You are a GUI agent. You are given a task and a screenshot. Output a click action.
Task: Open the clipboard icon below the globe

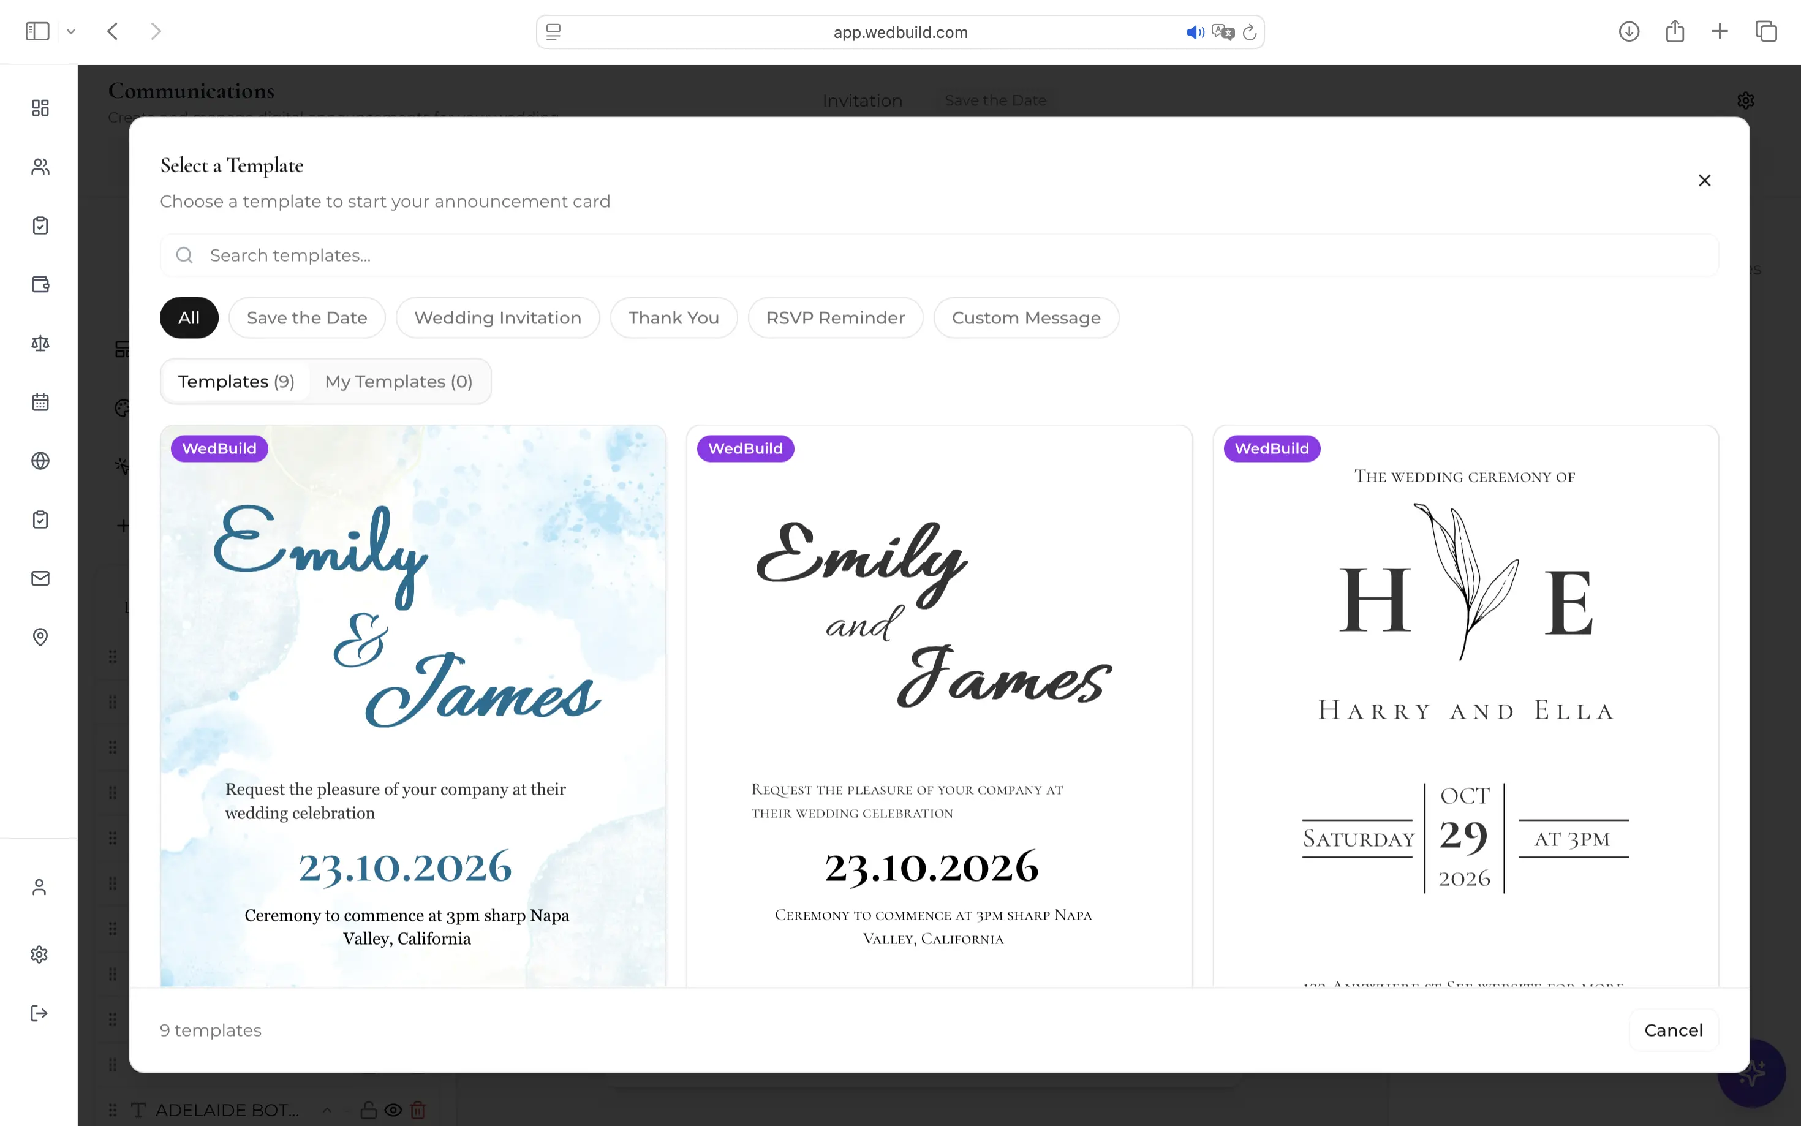point(40,520)
